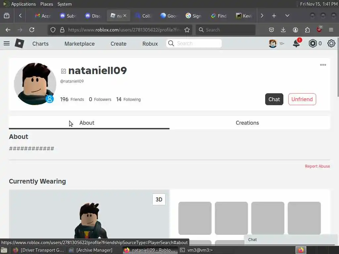Open the Firefox downloads panel
This screenshot has height=254, width=339.
coord(283,30)
